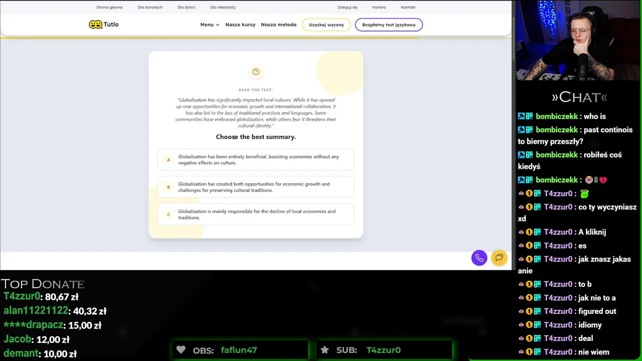This screenshot has height=361, width=642.
Task: Open Dla dzieci link
Action: pos(186,8)
